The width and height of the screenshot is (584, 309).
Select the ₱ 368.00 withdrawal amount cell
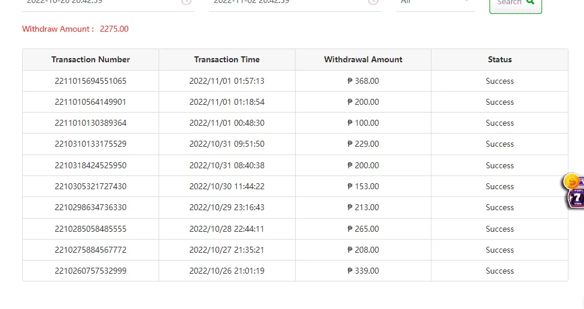363,81
